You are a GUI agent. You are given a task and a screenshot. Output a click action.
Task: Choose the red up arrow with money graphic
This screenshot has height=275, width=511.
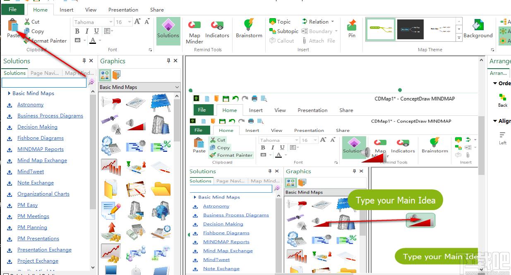point(111,232)
